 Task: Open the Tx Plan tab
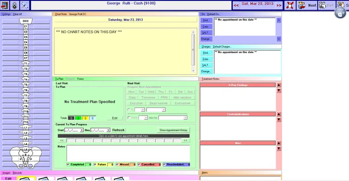[59, 79]
